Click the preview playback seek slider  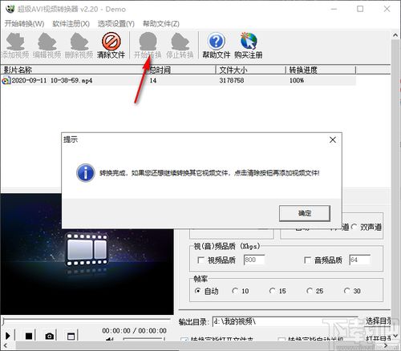[87, 320]
